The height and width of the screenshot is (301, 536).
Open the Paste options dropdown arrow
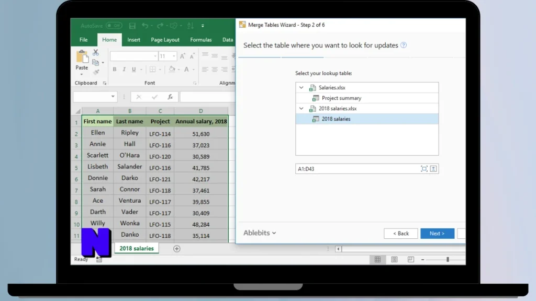point(82,74)
